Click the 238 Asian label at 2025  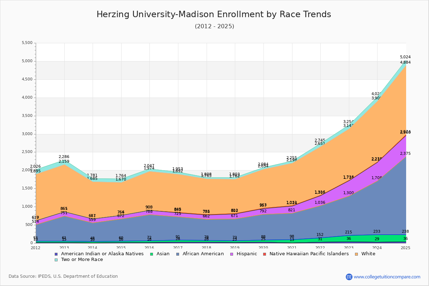tap(405, 232)
